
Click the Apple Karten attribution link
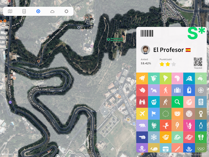click(x=7, y=154)
